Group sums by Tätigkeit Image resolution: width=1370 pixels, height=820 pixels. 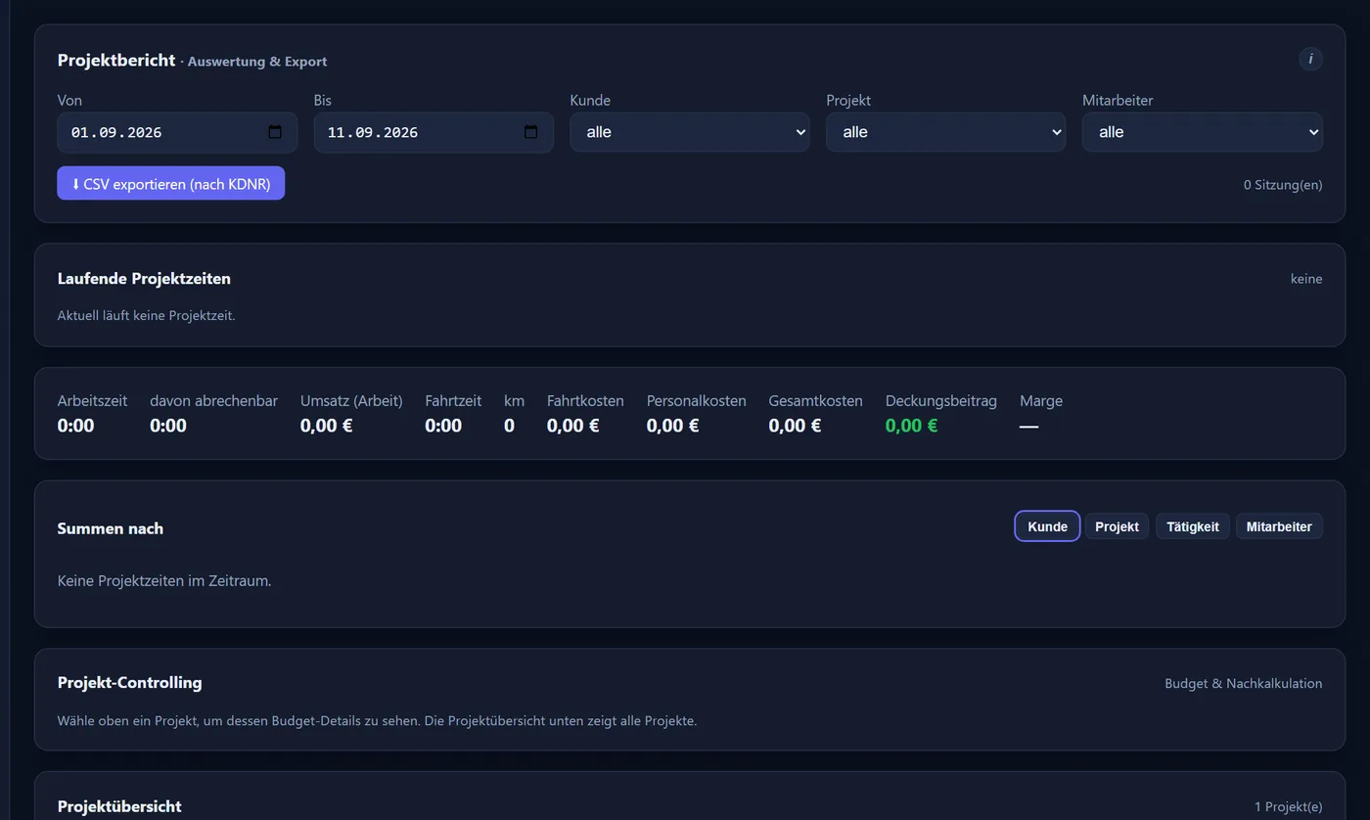(1193, 526)
